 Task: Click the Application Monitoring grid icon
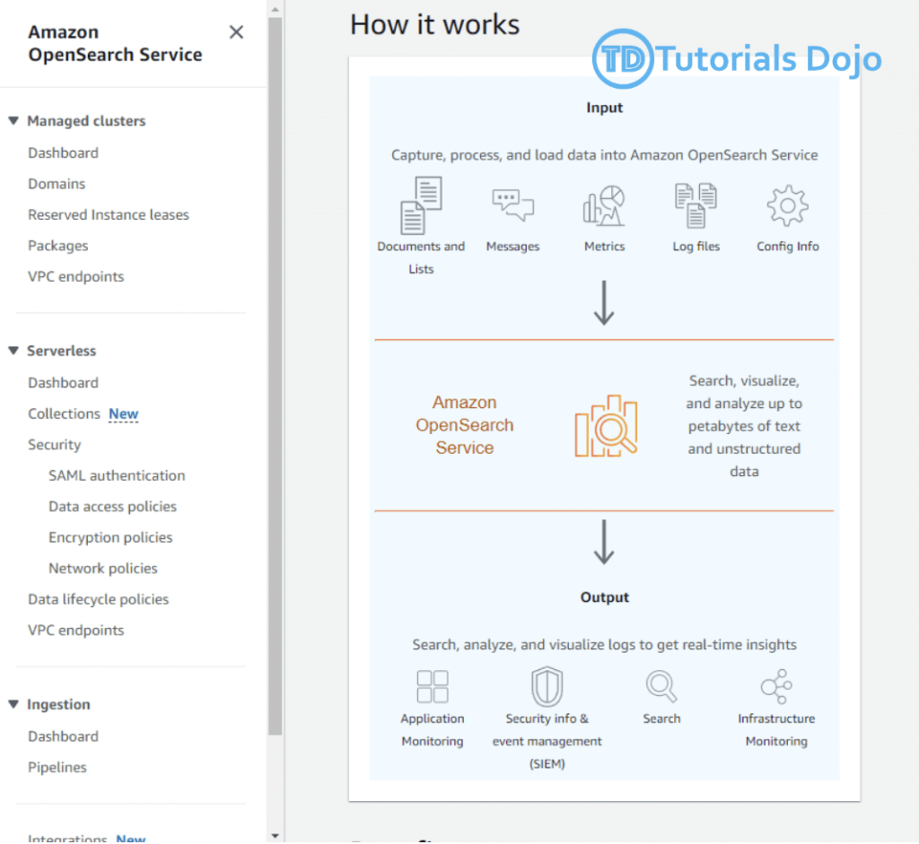[433, 686]
